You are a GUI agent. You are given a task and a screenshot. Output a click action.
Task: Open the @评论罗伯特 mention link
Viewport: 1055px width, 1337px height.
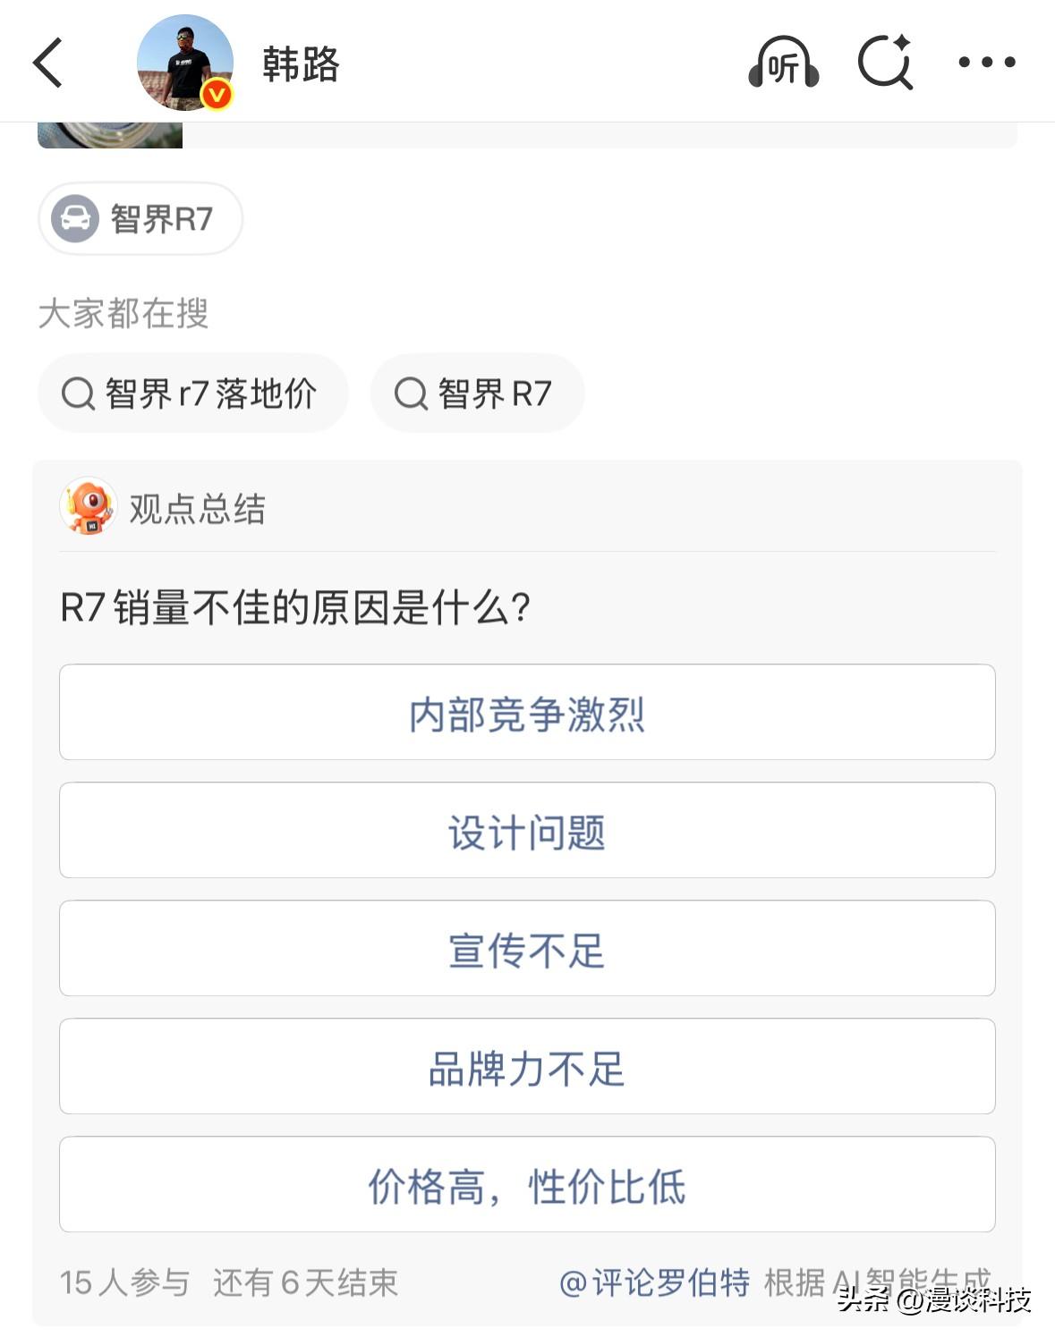pos(654,1282)
